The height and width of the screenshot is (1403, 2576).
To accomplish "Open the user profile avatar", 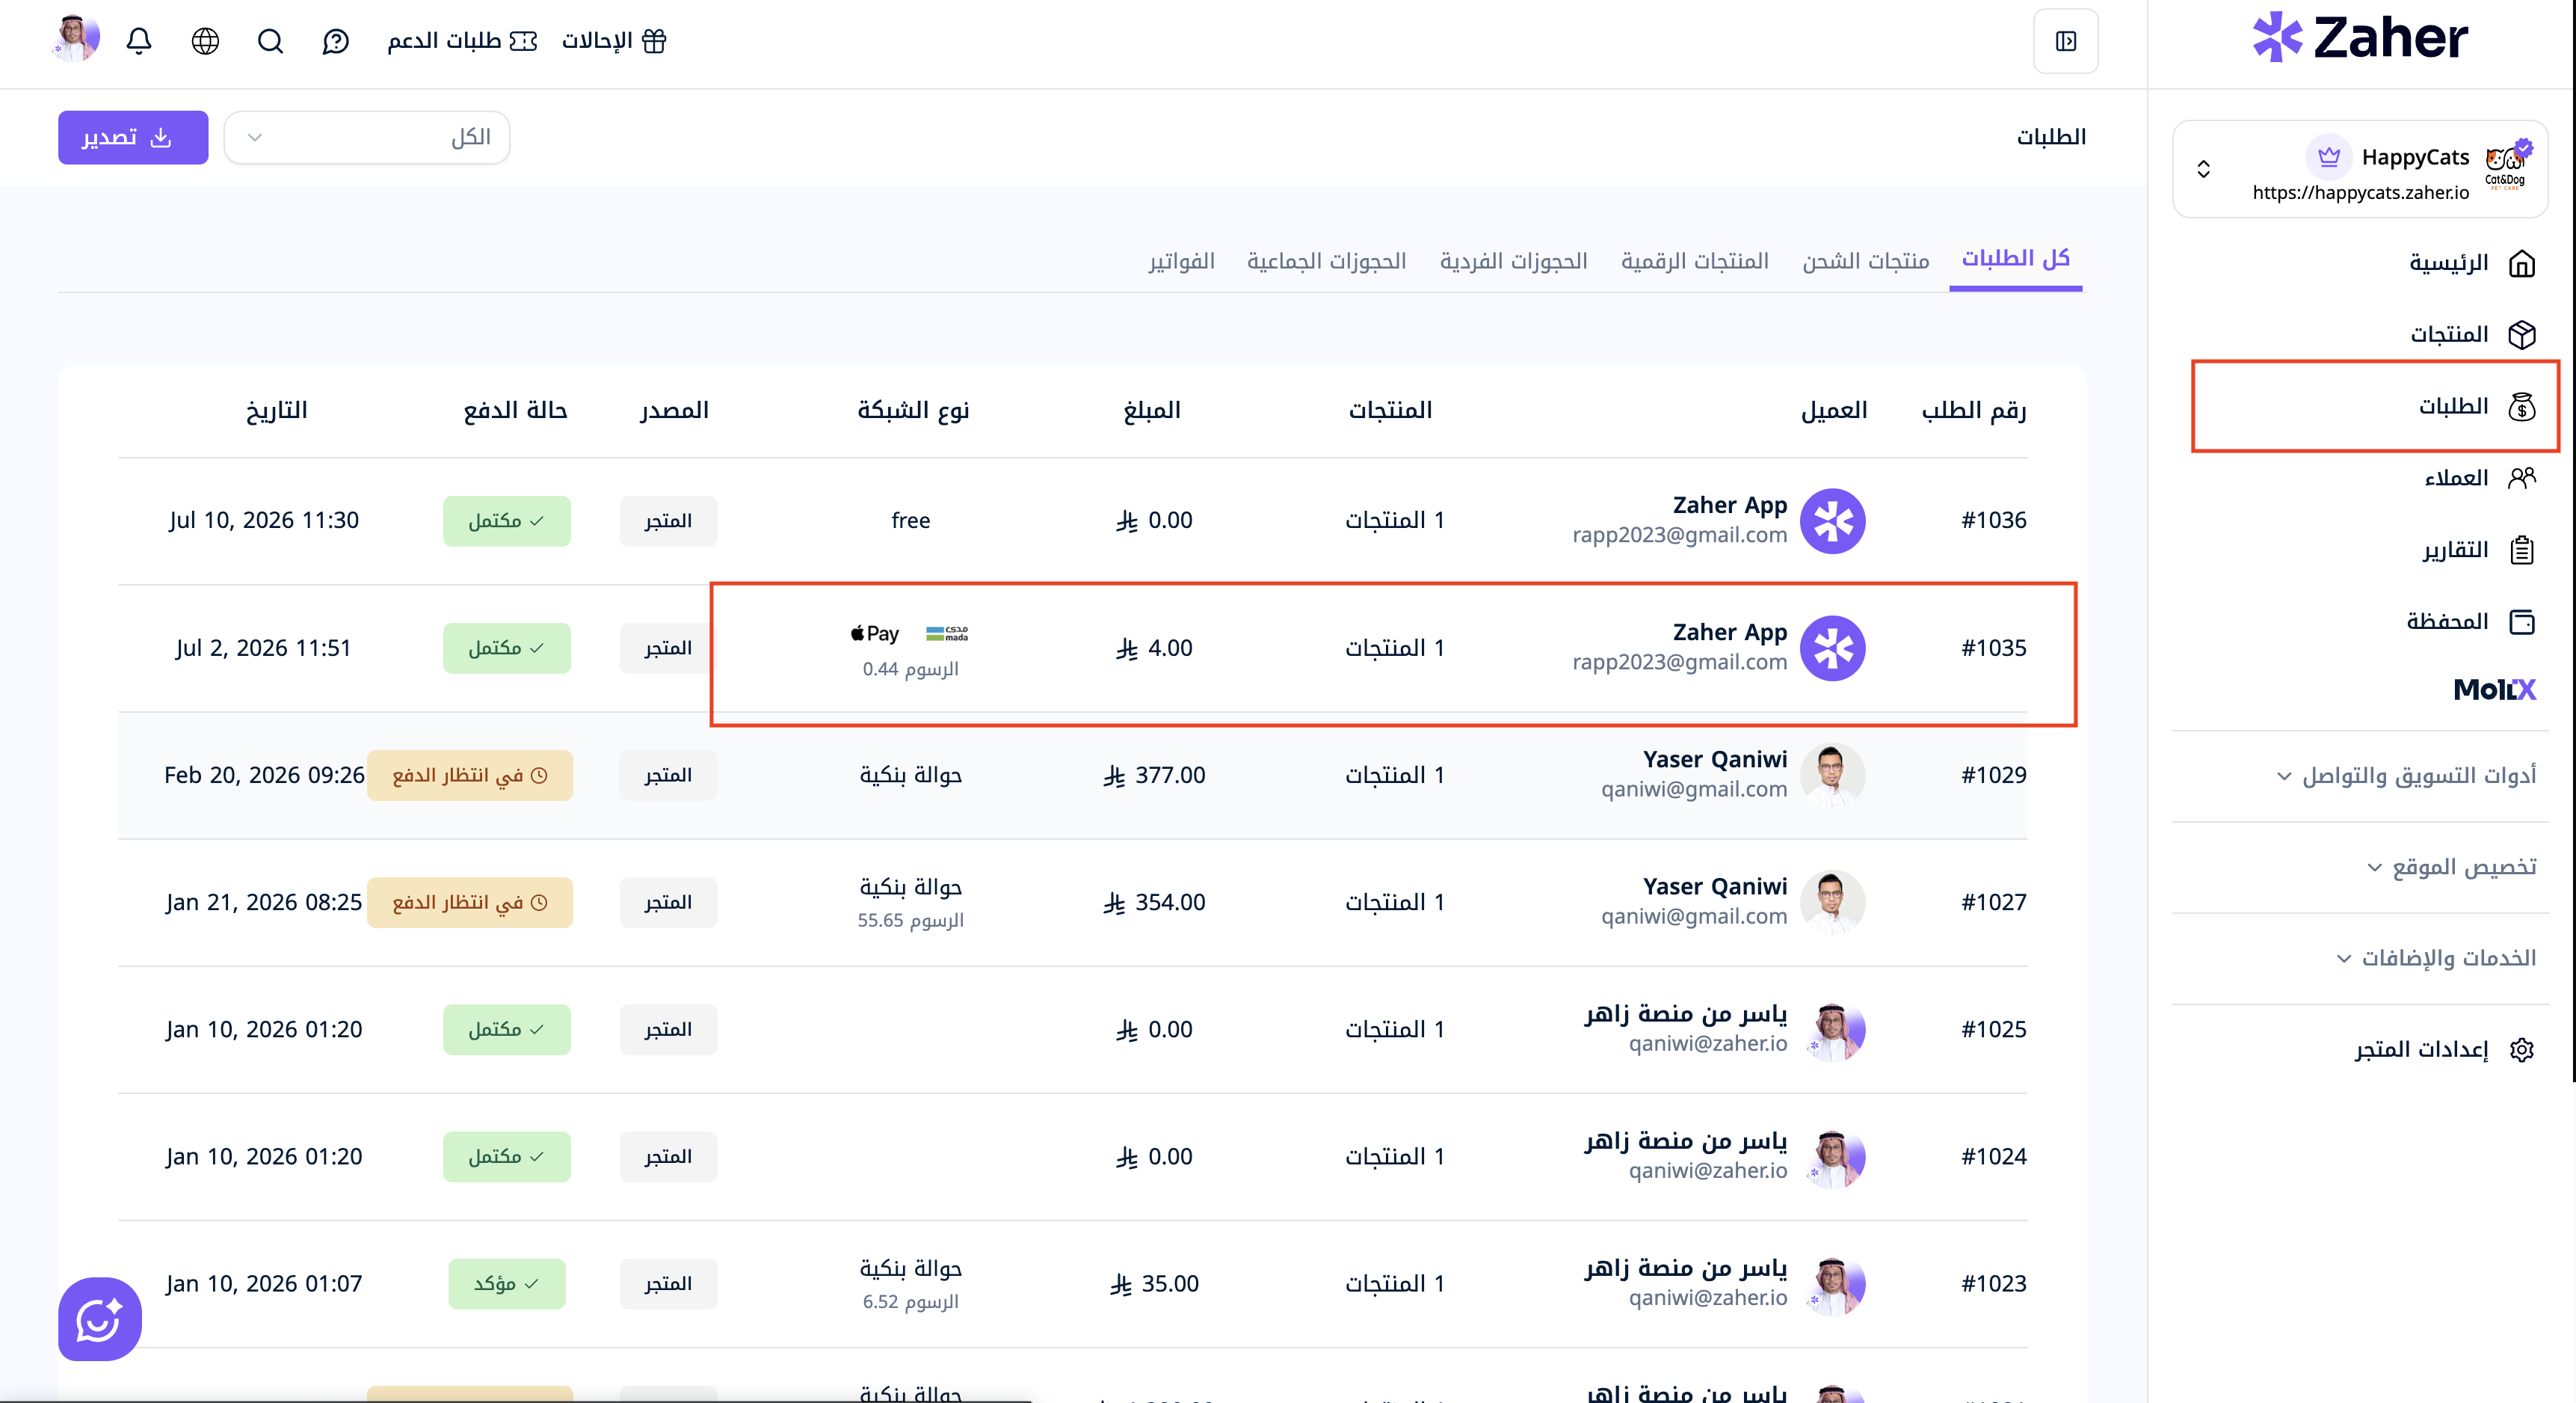I will tap(75, 39).
